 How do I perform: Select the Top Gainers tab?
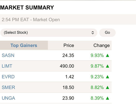[24, 45]
